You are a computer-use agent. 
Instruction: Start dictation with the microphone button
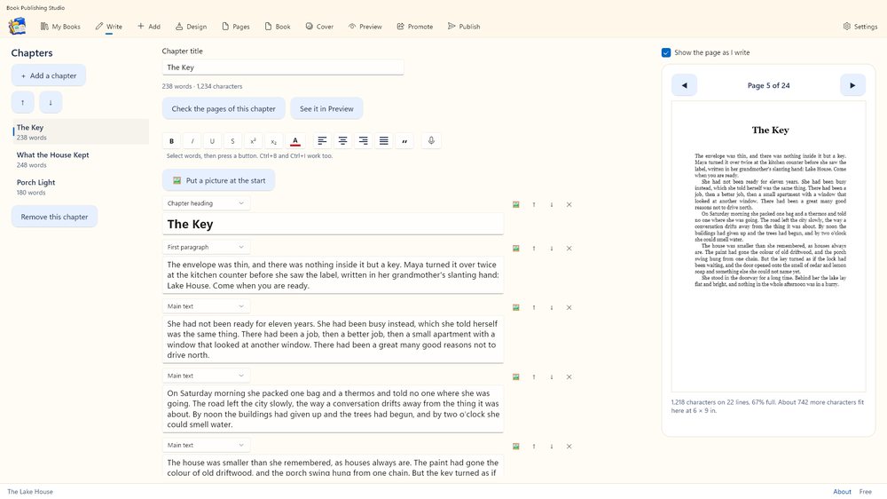431,141
